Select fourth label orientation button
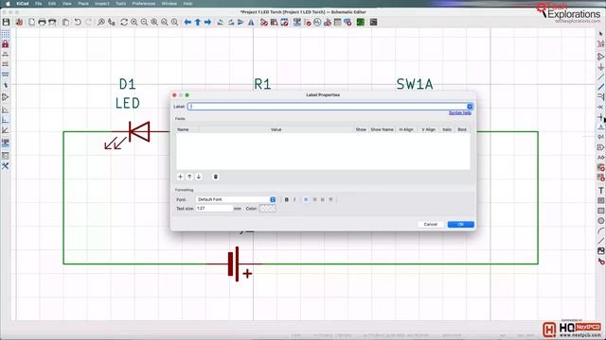The image size is (606, 340). click(x=330, y=199)
